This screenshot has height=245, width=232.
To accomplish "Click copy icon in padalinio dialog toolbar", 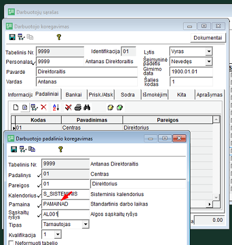I will (32, 149).
